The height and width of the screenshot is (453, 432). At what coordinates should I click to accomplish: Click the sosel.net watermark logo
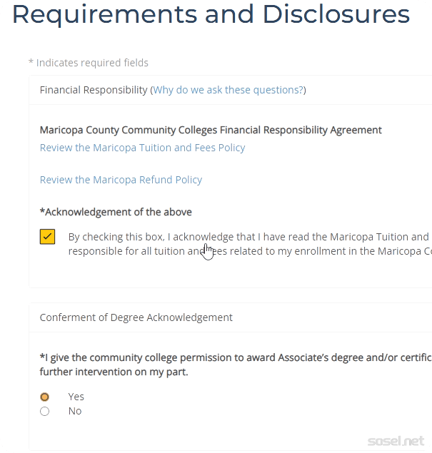(x=396, y=440)
